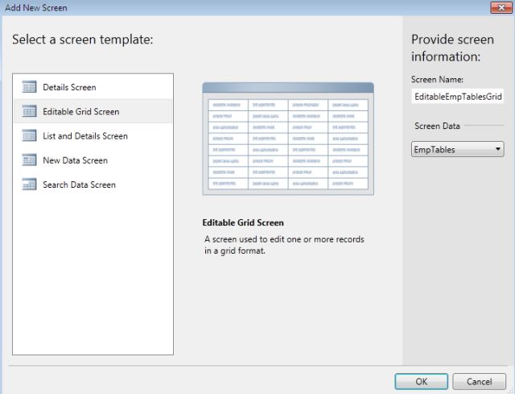Click the List and Details Screen icon
Viewport: 515px width, 394px height.
[x=29, y=136]
